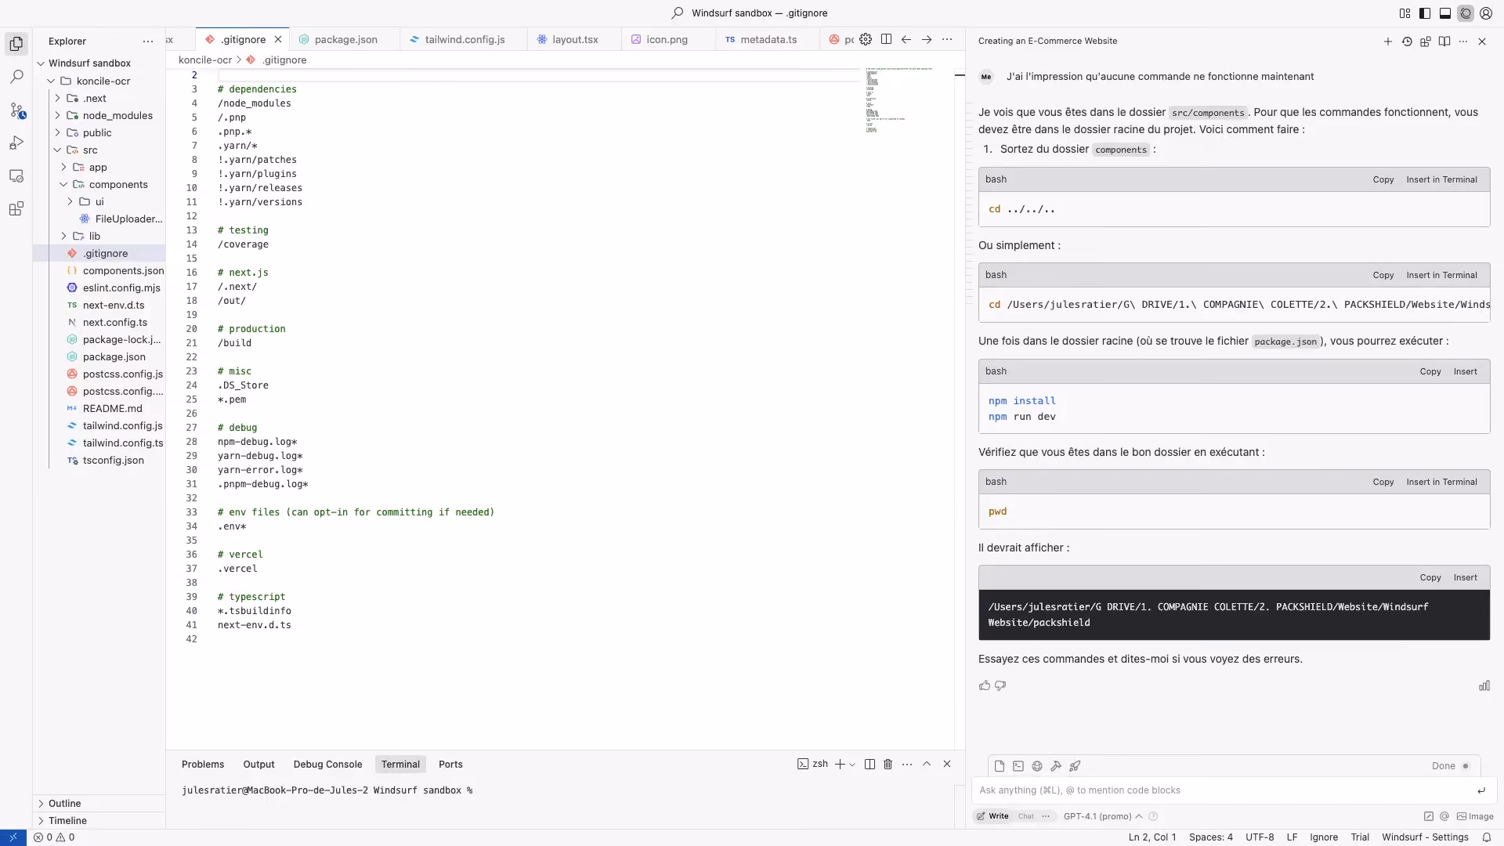Click the thumbs down feedback icon

point(1000,685)
